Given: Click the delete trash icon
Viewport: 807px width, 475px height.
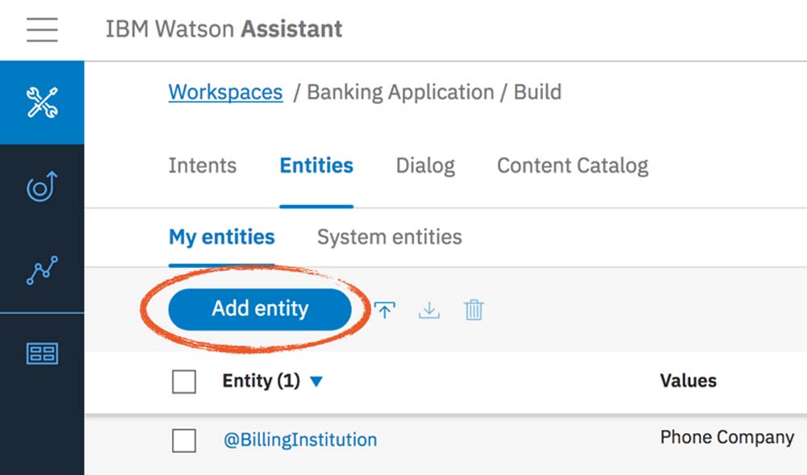Looking at the screenshot, I should tap(474, 310).
